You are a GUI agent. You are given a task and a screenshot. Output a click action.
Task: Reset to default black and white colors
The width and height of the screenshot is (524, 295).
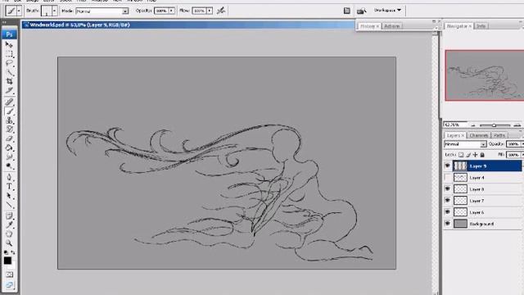[6, 252]
